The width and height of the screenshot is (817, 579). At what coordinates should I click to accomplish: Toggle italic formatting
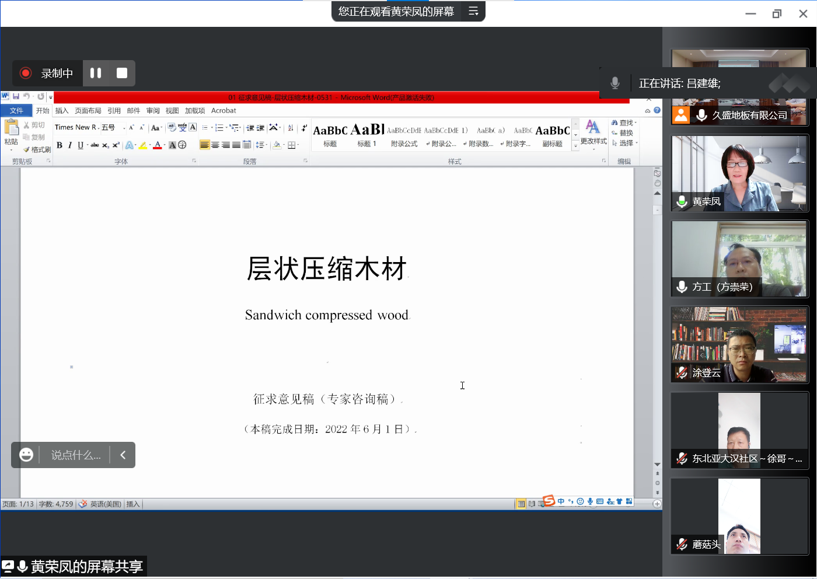point(70,145)
